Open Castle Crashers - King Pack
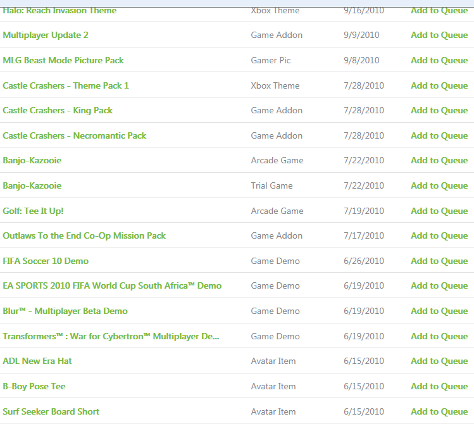 (x=58, y=110)
